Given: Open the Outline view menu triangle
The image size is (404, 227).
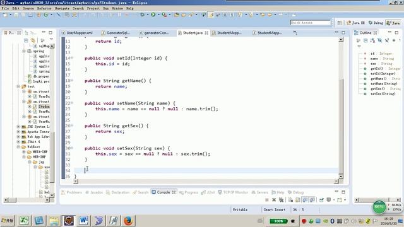Looking at the screenshot, I should (359, 47).
